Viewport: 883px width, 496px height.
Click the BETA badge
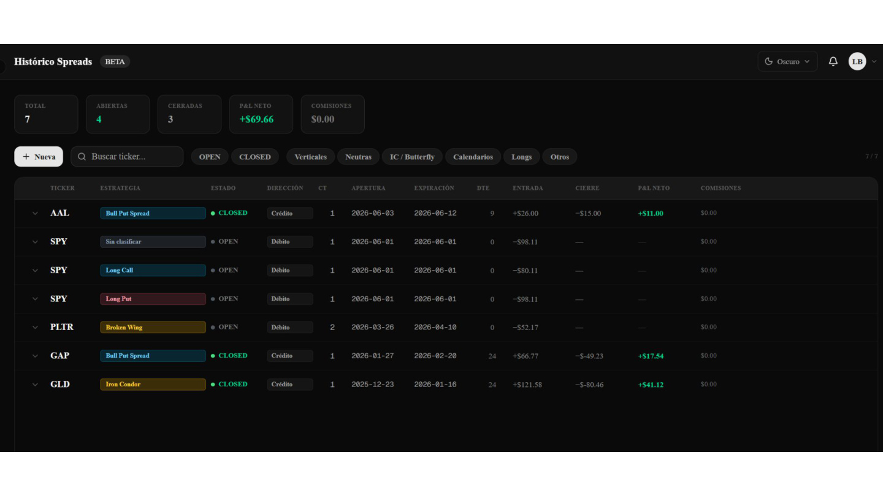click(115, 61)
